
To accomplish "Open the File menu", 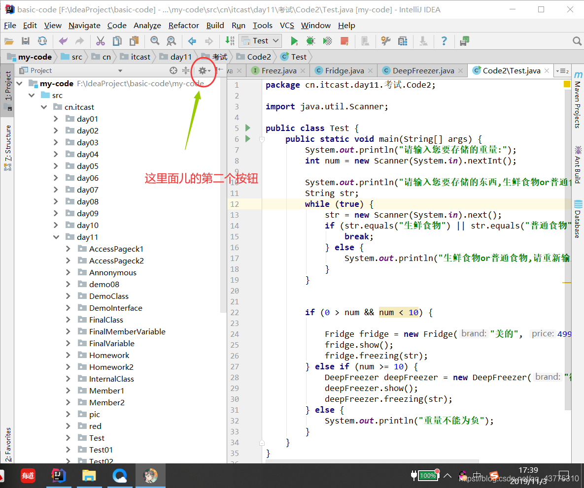I will 10,25.
